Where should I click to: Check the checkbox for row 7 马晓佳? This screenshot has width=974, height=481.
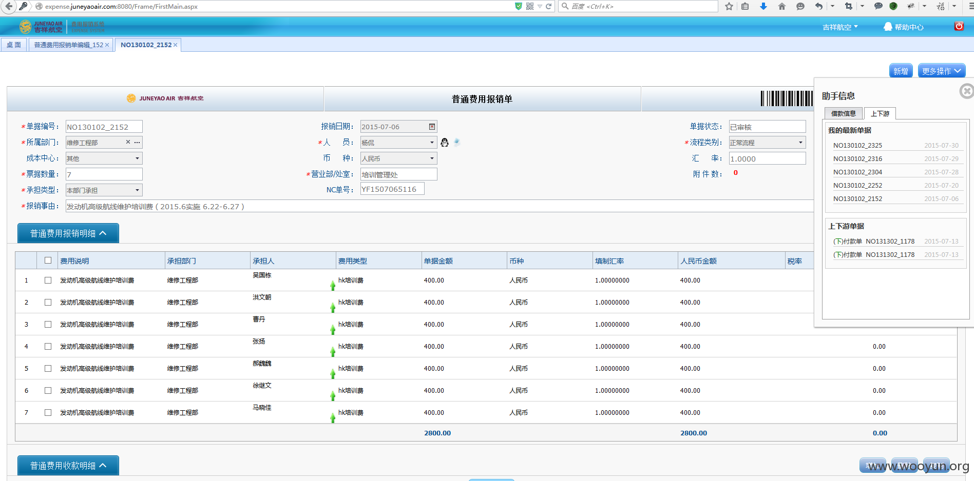coord(48,413)
